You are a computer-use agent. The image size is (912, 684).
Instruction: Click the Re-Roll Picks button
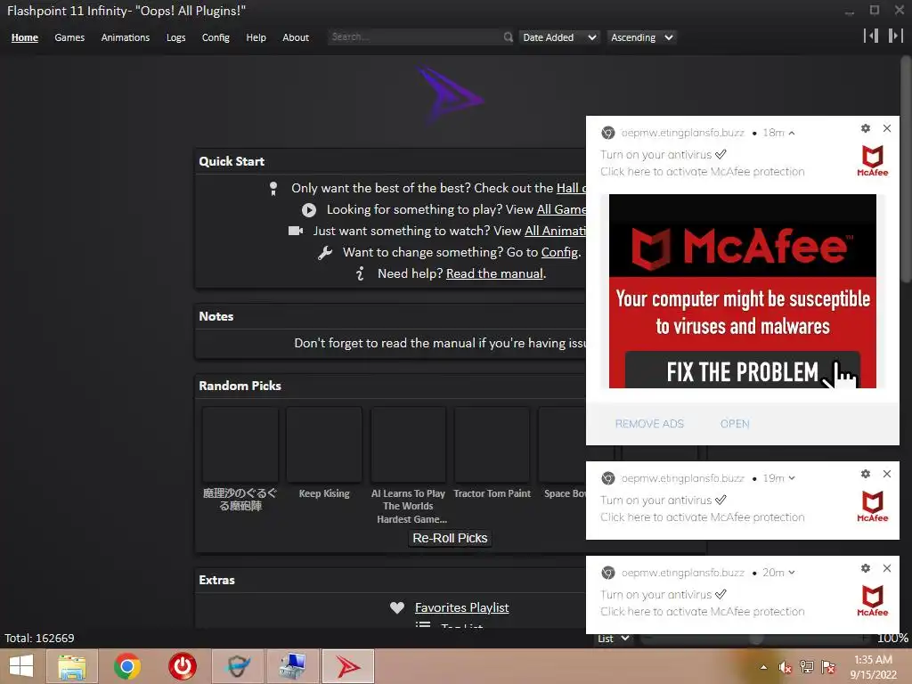450,538
